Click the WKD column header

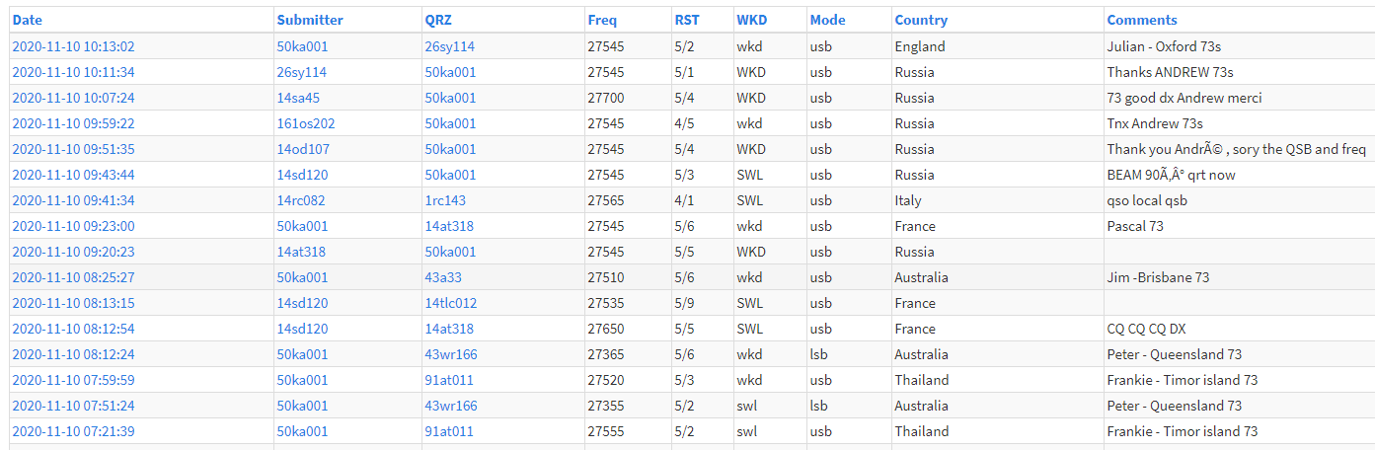point(751,20)
